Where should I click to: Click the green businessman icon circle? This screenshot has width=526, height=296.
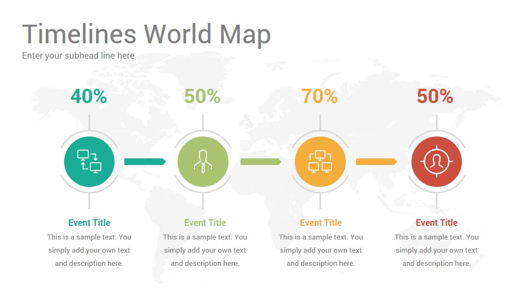pos(203,162)
